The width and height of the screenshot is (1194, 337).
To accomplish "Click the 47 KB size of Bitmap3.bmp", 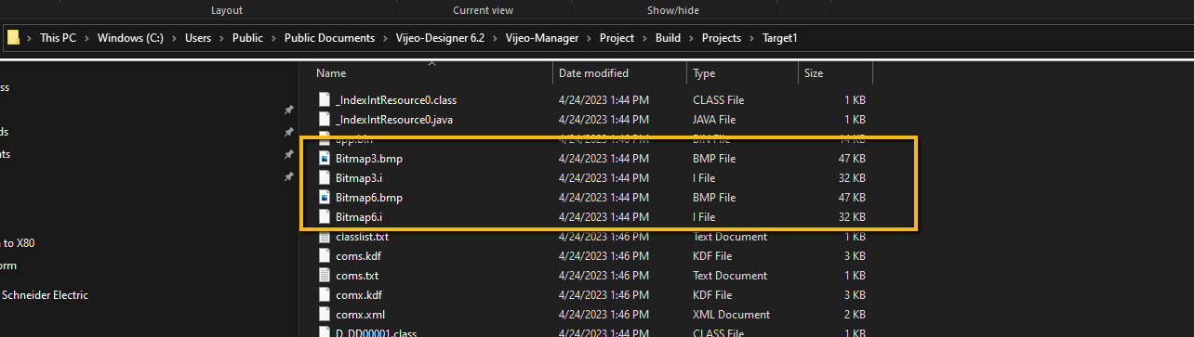I will coord(853,159).
